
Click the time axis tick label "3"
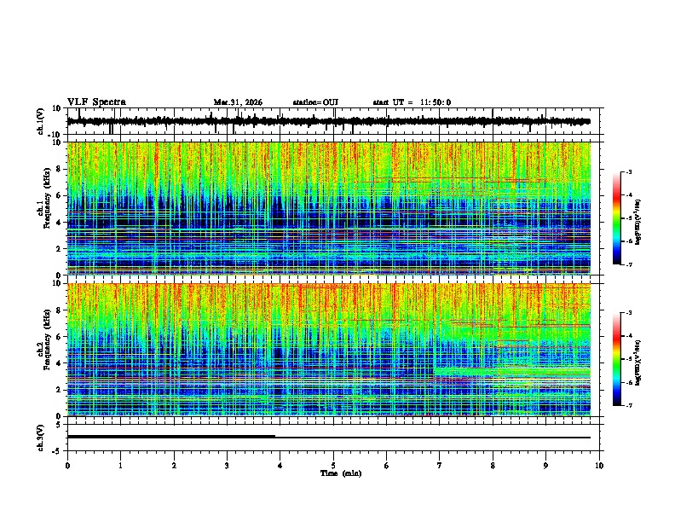[227, 466]
